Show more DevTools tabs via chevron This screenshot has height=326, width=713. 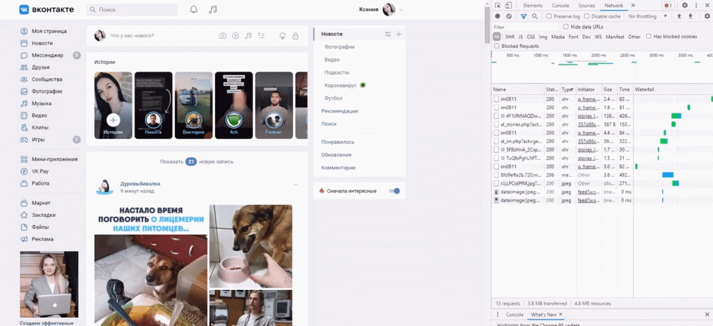pos(633,6)
